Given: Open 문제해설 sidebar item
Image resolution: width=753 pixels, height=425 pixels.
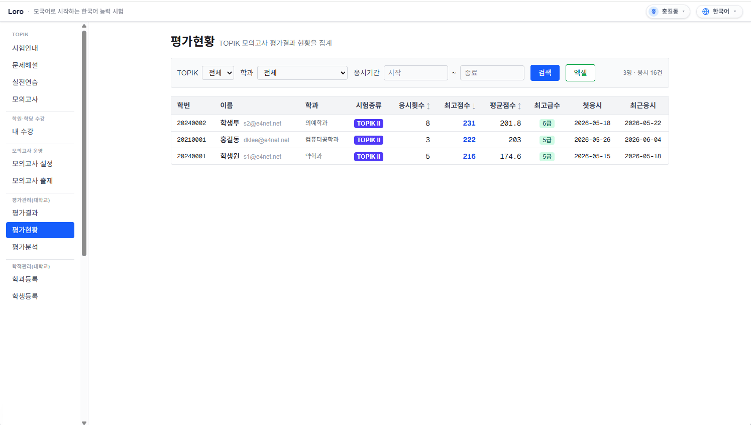Looking at the screenshot, I should pos(40,65).
